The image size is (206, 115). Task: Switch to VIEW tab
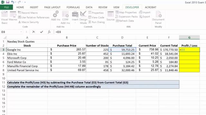tap(116, 7)
